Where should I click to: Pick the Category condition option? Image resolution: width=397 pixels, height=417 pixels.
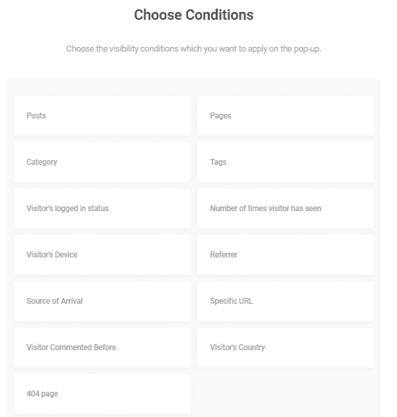[102, 162]
